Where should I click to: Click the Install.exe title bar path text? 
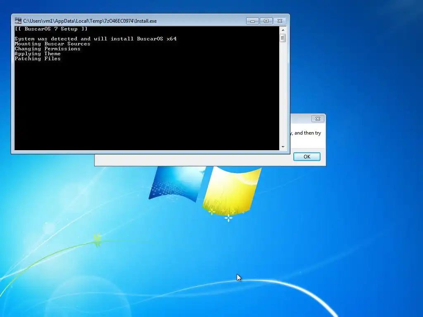(90, 21)
